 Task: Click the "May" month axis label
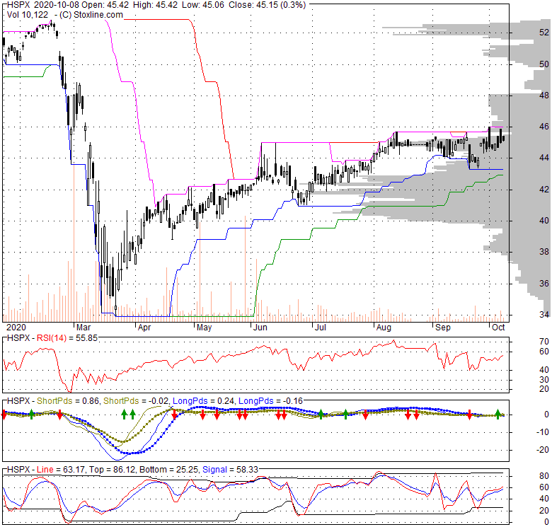[x=204, y=328]
